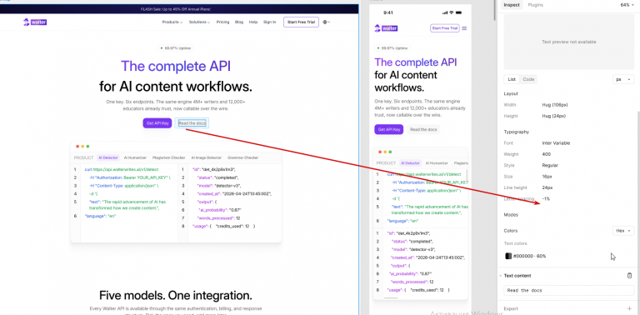The image size is (640, 315).
Task: Click the Text preview not available area
Action: click(568, 42)
